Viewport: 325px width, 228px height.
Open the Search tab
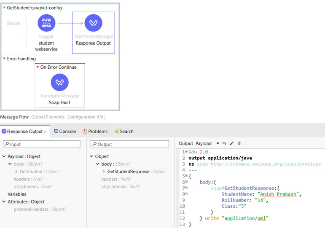(x=124, y=131)
